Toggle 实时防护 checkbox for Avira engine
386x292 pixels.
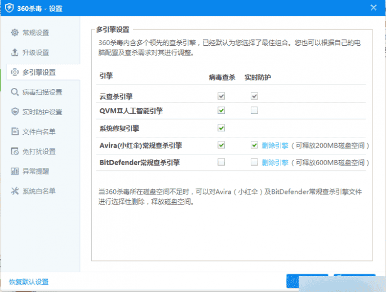click(x=254, y=145)
